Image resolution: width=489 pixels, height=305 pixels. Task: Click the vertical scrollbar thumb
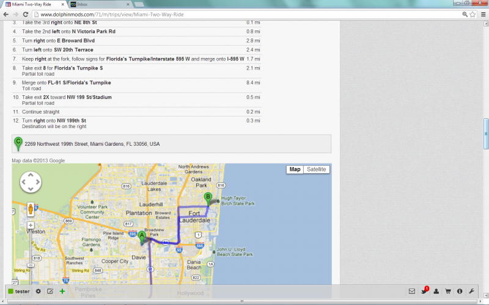tap(486, 134)
